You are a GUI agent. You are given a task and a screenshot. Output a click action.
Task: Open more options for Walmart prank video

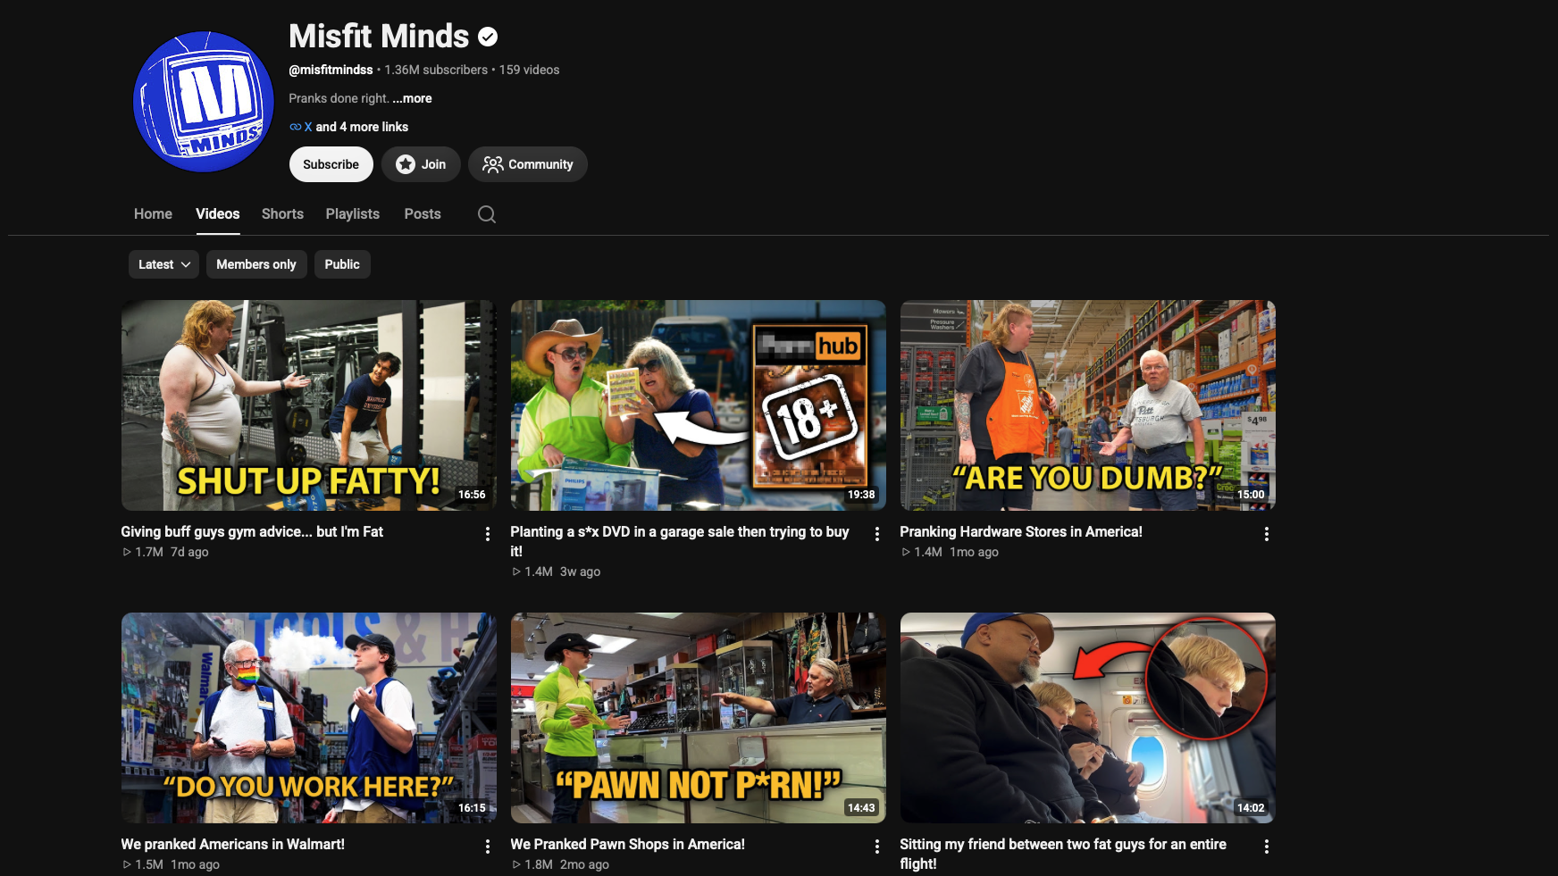488,847
